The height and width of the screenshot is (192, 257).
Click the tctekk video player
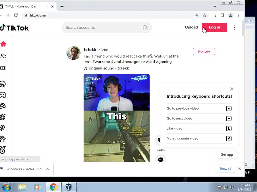(116, 118)
